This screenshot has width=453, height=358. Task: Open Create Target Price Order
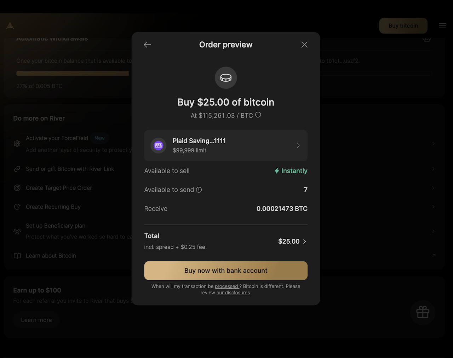point(59,188)
